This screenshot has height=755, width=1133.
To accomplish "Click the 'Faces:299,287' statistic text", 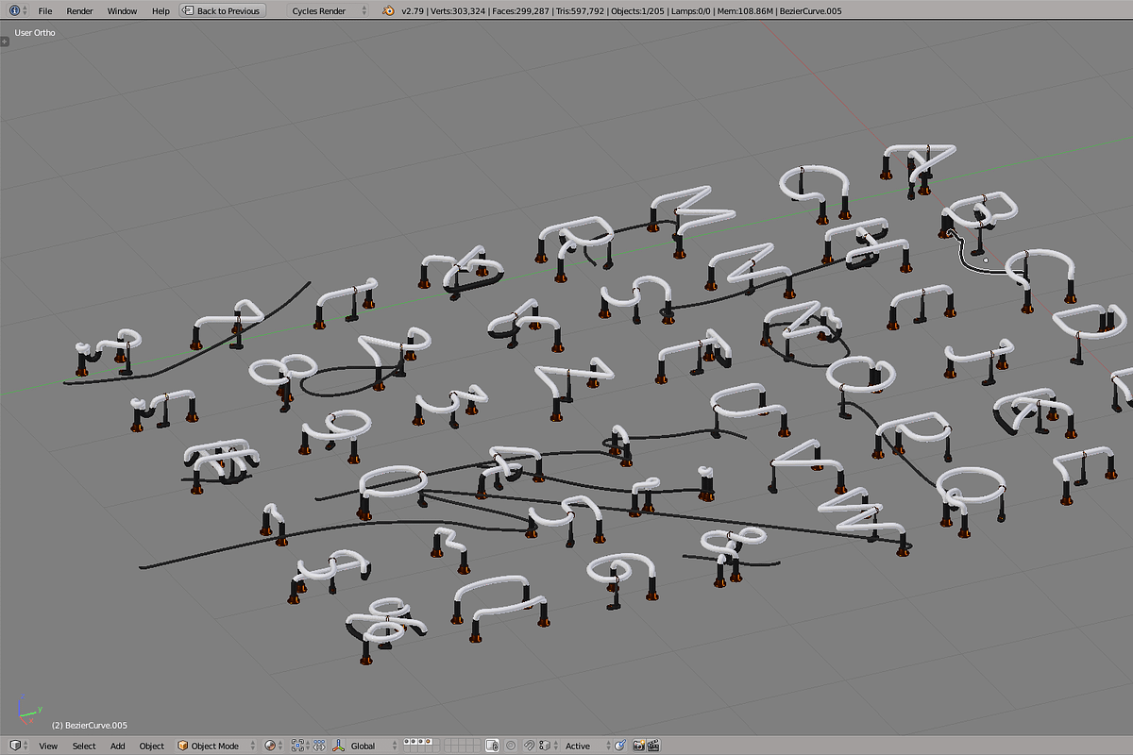I will tap(520, 11).
